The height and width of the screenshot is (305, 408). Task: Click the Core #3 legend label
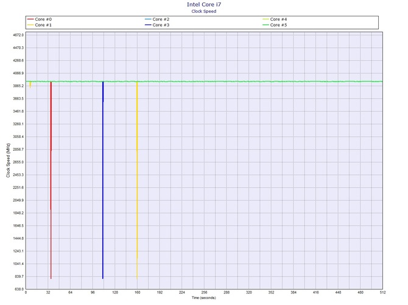tap(161, 25)
